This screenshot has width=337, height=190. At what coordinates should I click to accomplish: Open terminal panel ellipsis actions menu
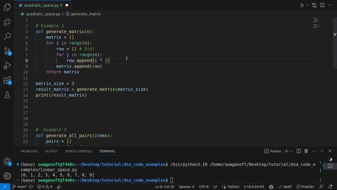(314, 151)
